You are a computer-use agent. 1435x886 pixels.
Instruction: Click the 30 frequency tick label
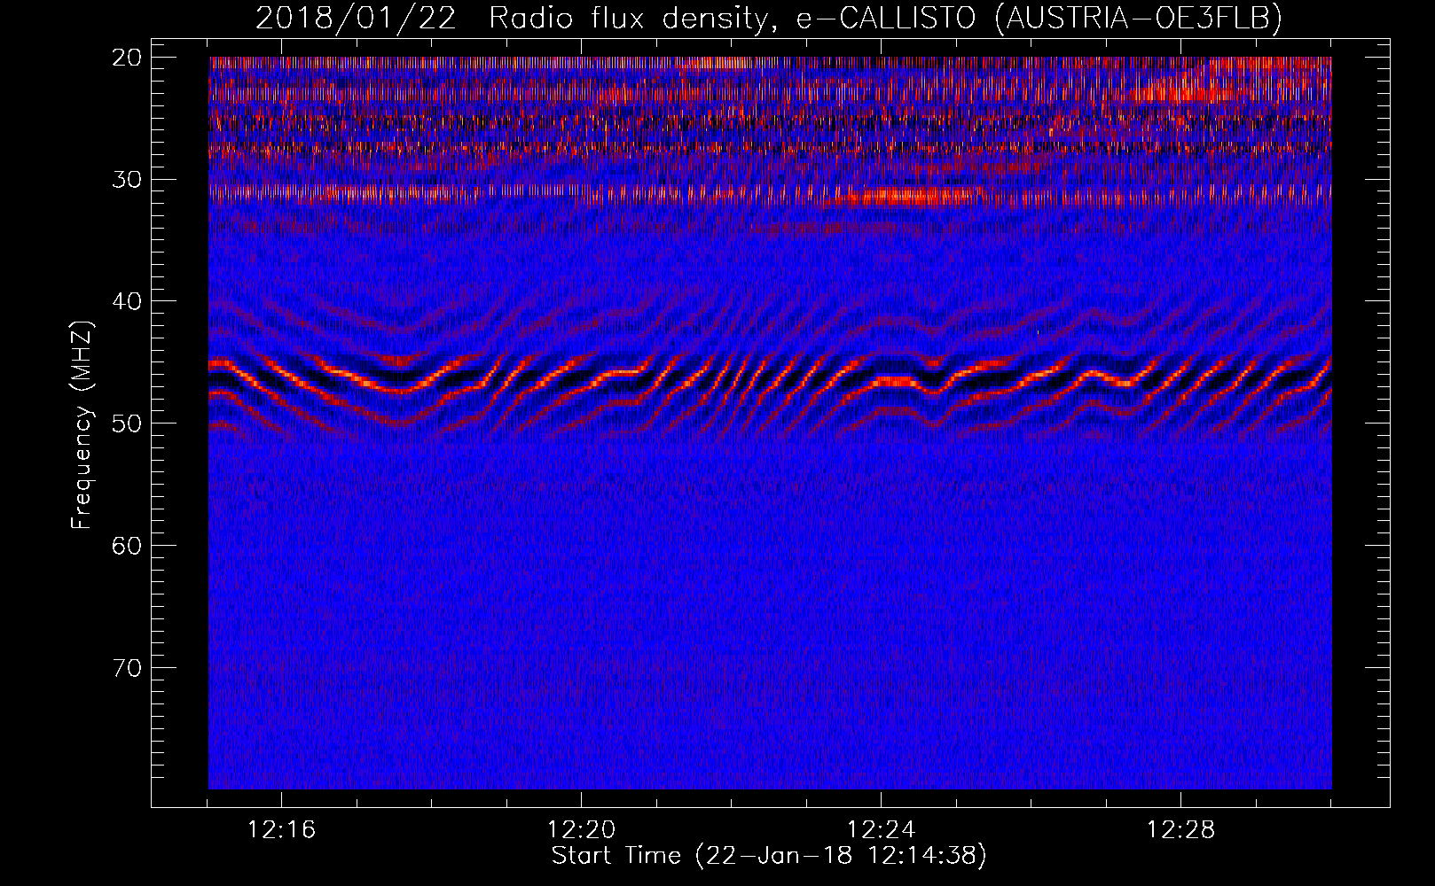click(128, 180)
